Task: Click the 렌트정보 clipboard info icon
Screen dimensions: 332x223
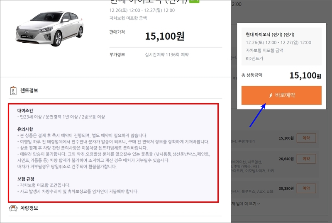Action: coord(13,90)
